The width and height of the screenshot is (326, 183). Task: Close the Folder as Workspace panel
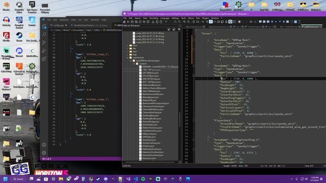(180, 25)
